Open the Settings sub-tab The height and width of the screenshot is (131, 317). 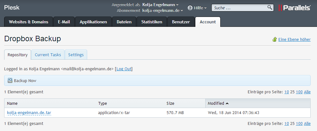tap(76, 55)
